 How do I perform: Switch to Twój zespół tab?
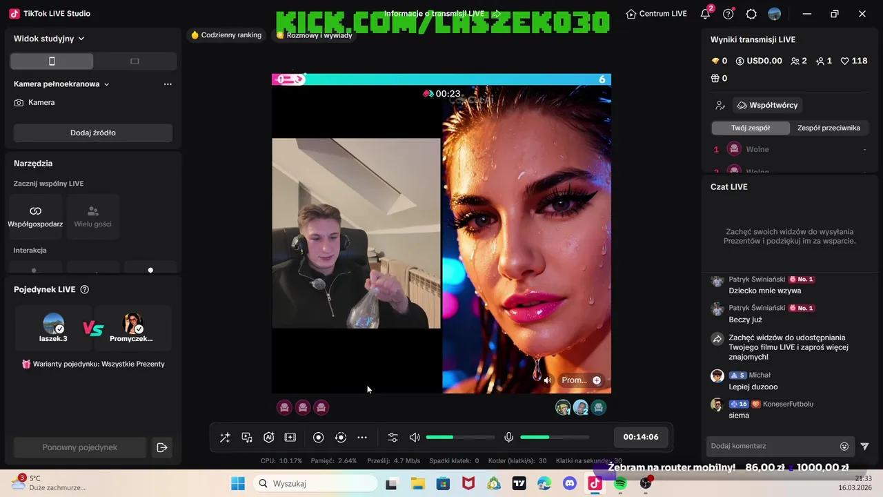(x=751, y=128)
